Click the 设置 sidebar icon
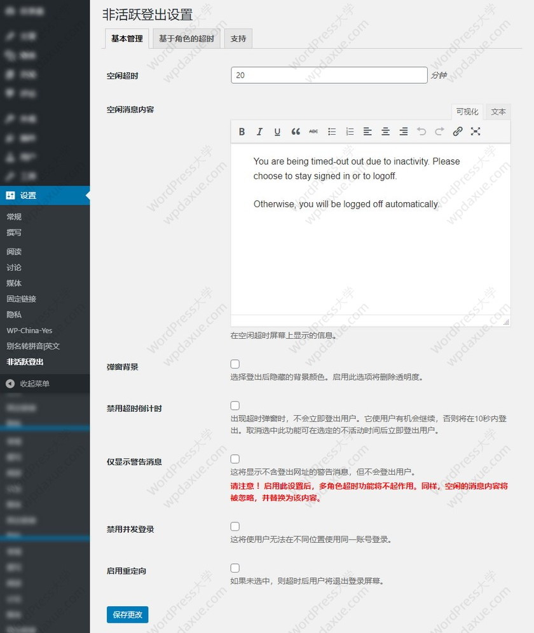534x633 pixels. 11,195
